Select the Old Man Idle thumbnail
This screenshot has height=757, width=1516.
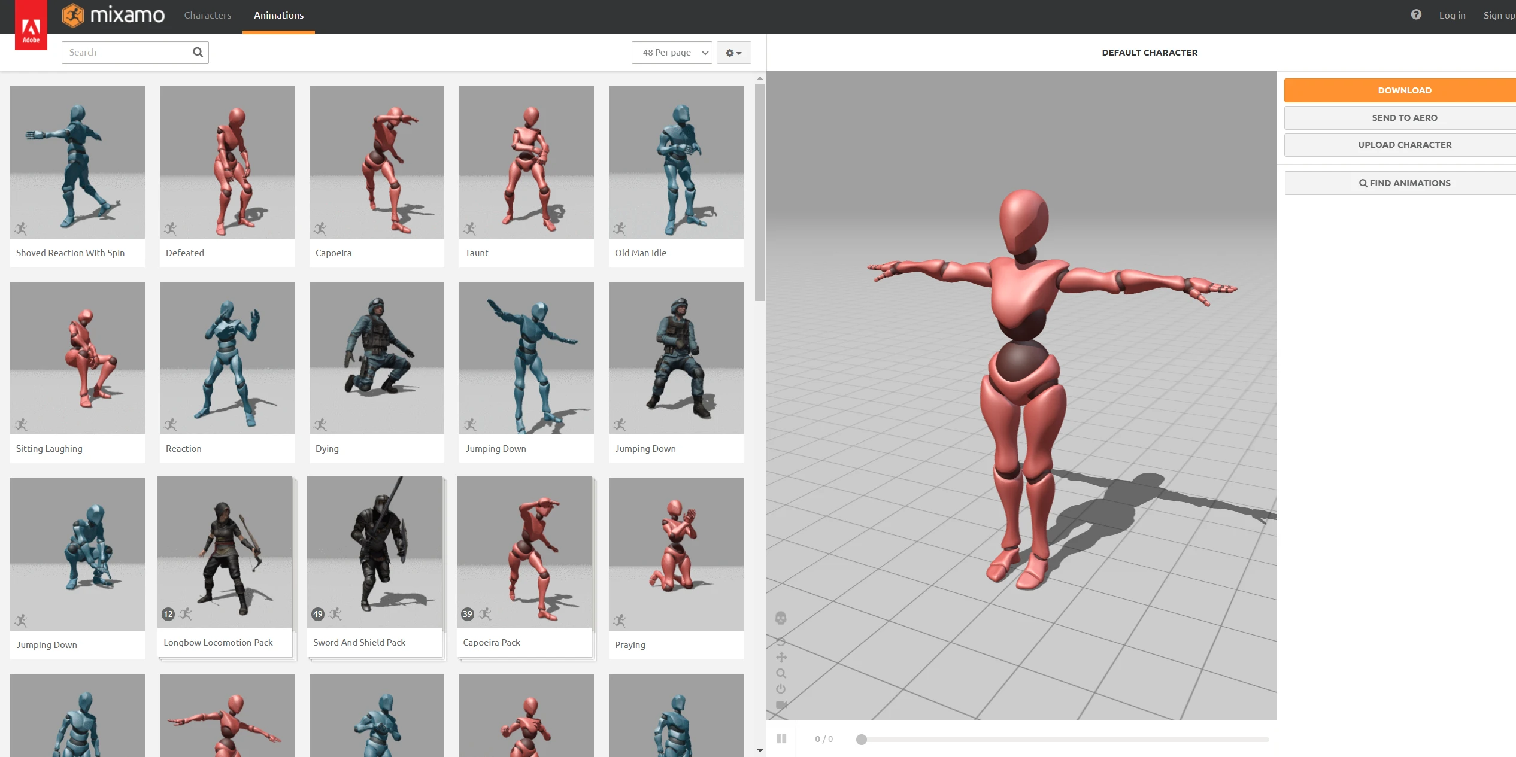(676, 162)
